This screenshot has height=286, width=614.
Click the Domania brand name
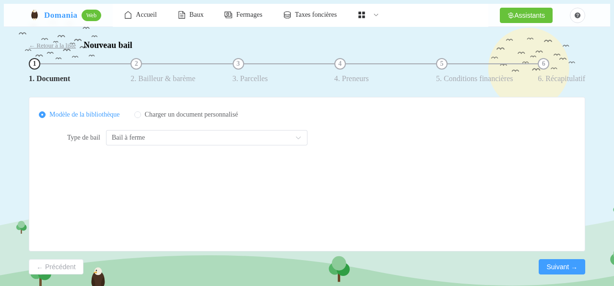[x=60, y=15]
